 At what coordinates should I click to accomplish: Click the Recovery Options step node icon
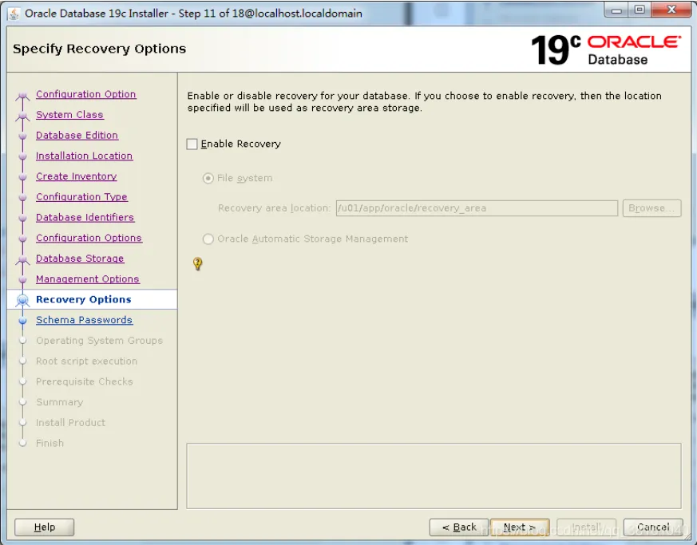pyautogui.click(x=22, y=300)
